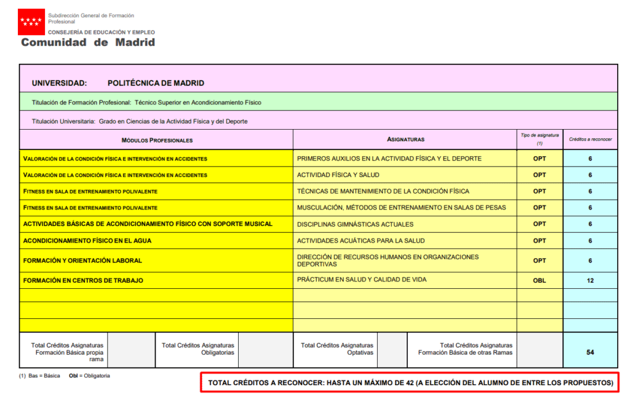Viewport: 630px width, 400px height.
Task: Click the "12" credits value
Action: [x=590, y=280]
